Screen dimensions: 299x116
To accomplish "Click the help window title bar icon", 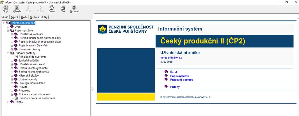I will 2,2.
